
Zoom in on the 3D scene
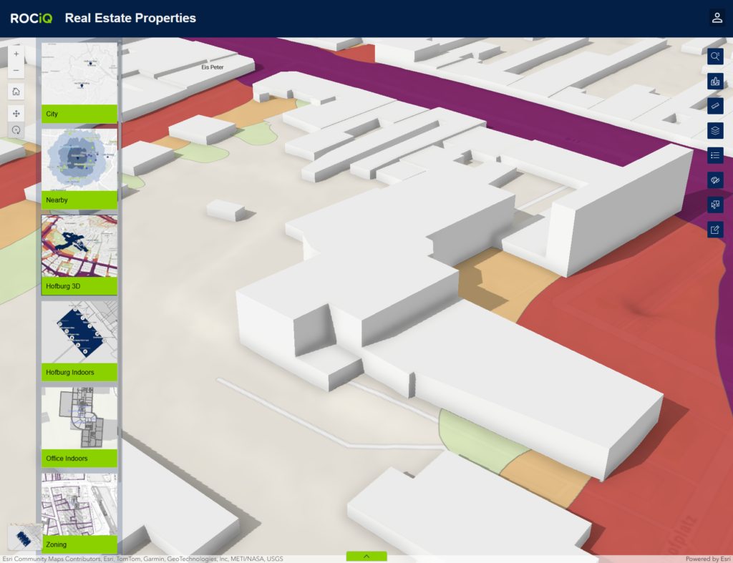16,54
